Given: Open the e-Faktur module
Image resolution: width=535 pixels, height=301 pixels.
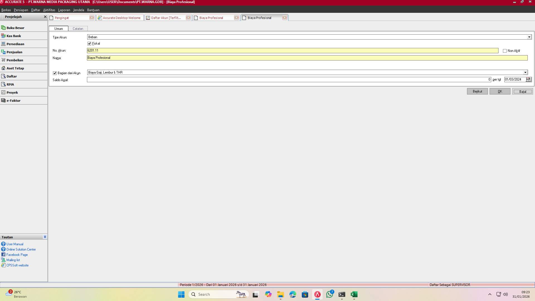Looking at the screenshot, I should (14, 100).
